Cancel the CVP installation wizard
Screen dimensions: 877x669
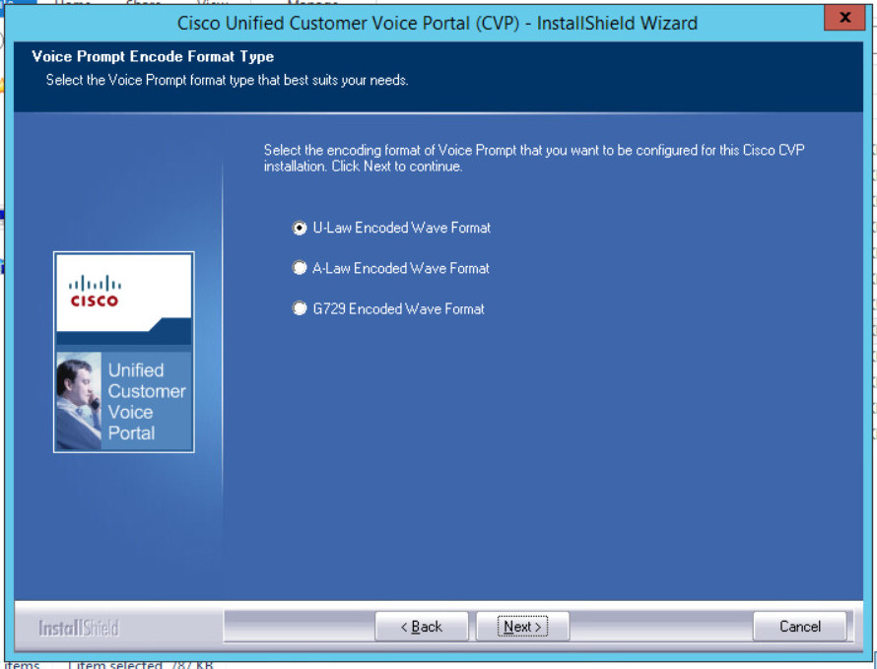(799, 626)
